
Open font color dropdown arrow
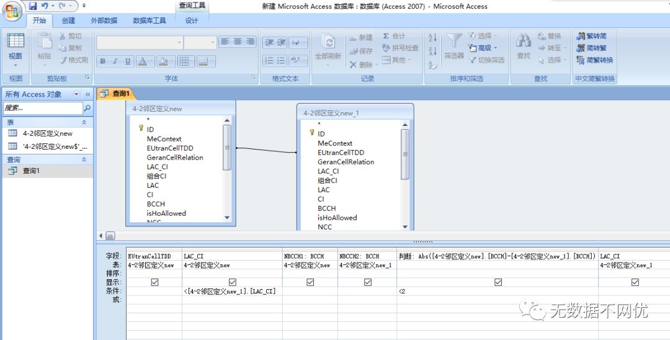[x=151, y=61]
